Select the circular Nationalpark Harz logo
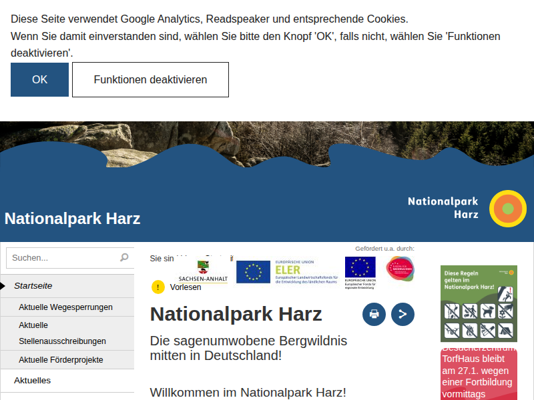This screenshot has height=400, width=534. click(x=507, y=209)
